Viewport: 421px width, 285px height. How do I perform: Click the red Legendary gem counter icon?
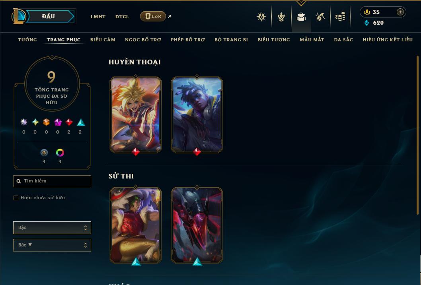coord(69,122)
